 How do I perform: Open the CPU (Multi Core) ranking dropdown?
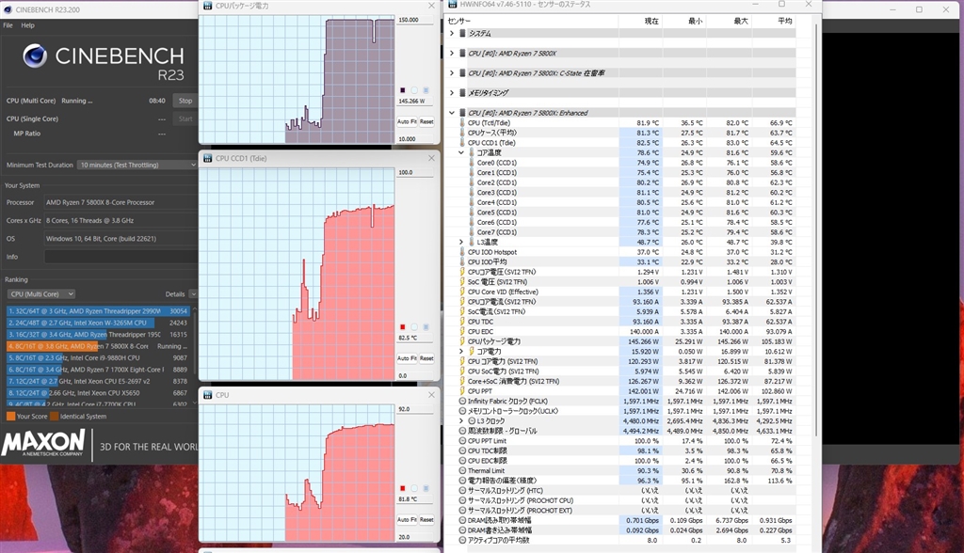point(41,294)
